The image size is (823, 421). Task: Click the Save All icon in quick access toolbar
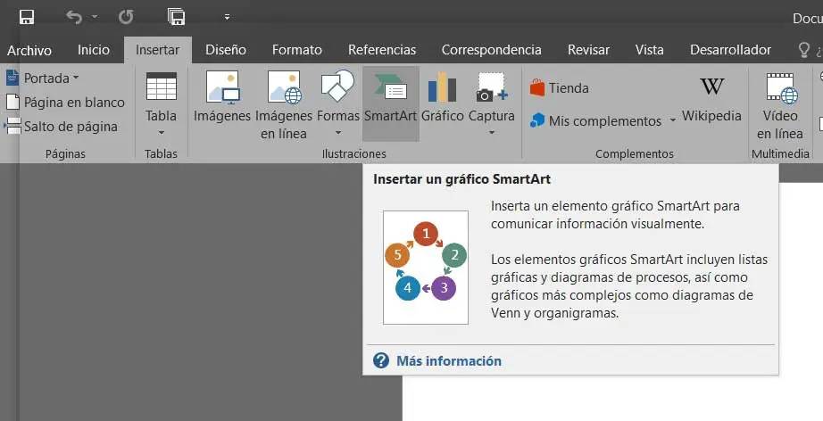(177, 17)
